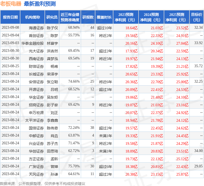
Task: Click researcher name 洪吉然
Action: tap(52, 51)
